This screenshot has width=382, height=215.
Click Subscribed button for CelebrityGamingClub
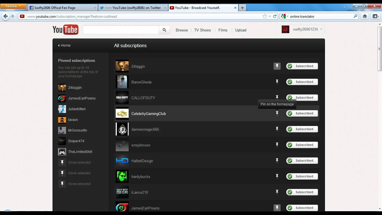[x=302, y=113]
